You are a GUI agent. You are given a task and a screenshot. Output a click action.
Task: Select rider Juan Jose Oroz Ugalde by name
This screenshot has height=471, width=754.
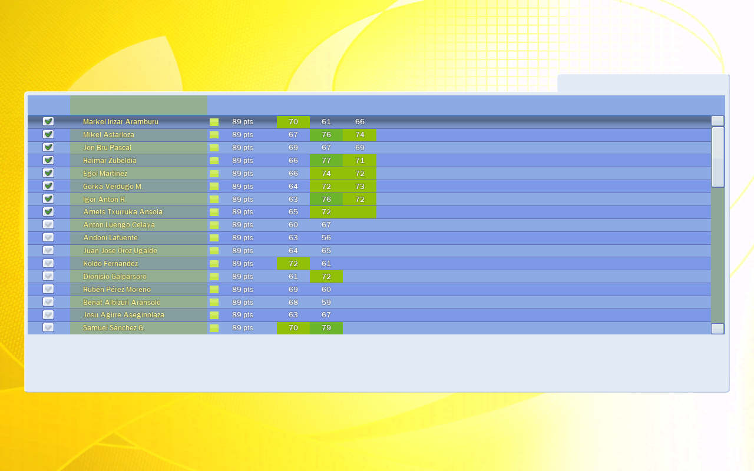point(120,251)
